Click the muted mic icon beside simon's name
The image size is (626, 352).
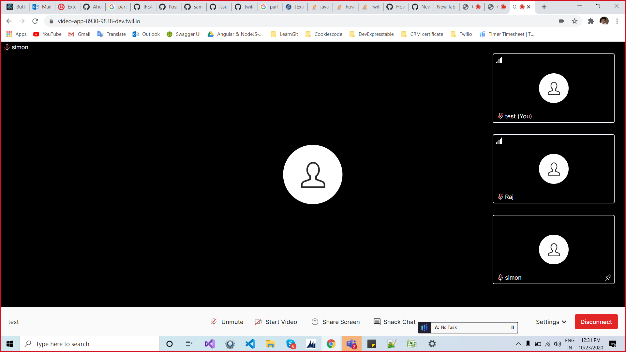tap(500, 277)
